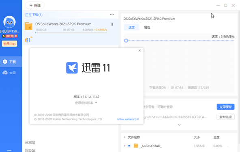Open the 正在下载 more options menu
The image size is (240, 152).
112,15
